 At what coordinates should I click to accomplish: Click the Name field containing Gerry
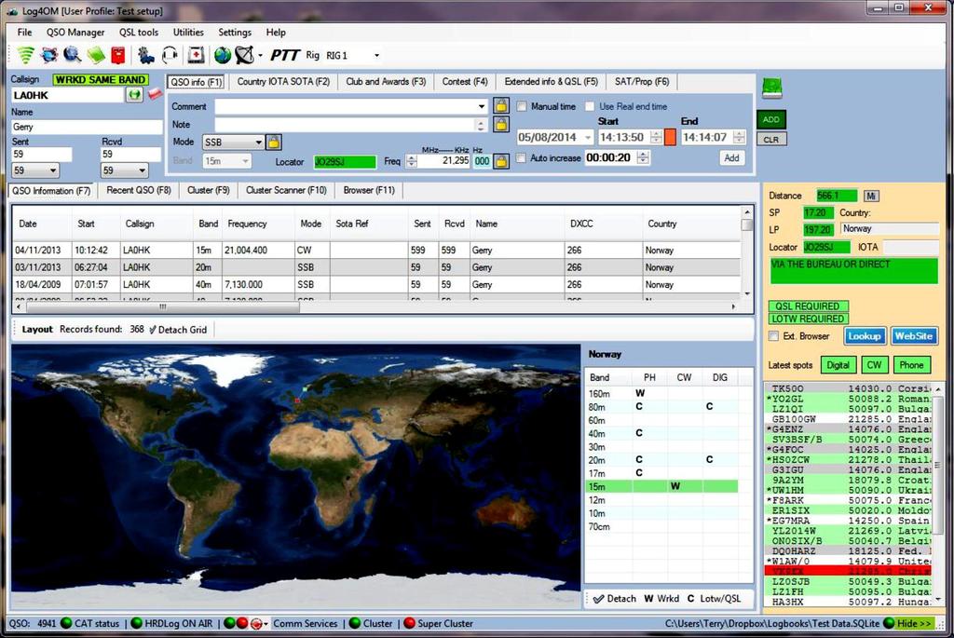87,127
